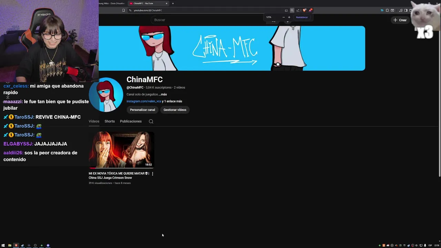Image resolution: width=441 pixels, height=248 pixels.
Task: Open the Brave Shields lion icon
Action: click(305, 10)
